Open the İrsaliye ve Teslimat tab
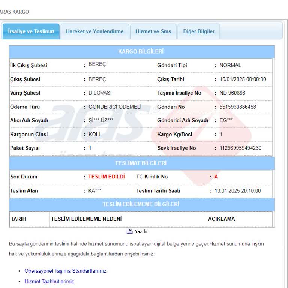The height and width of the screenshot is (288, 288). click(31, 31)
